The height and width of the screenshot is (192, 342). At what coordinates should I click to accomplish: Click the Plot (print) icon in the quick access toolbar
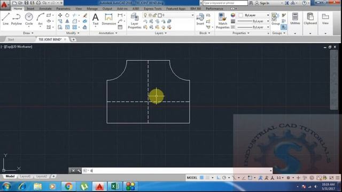point(38,3)
